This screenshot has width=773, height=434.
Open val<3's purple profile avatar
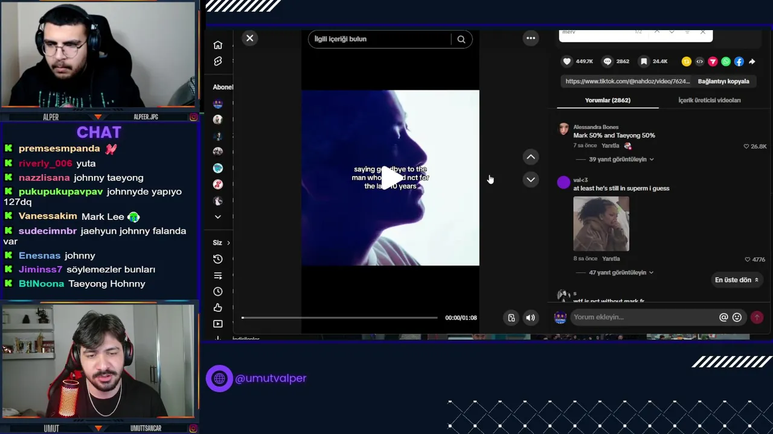click(563, 183)
